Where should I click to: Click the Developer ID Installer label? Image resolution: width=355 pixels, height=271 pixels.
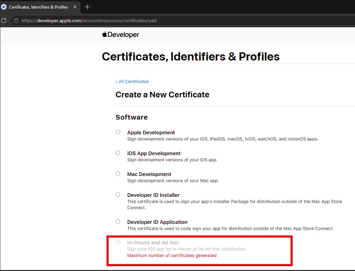coord(153,195)
